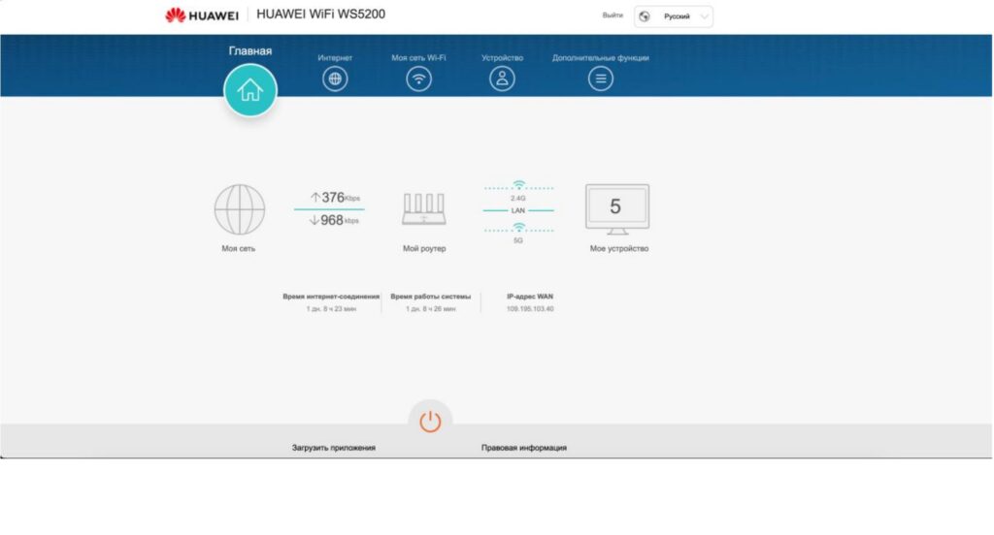The image size is (994, 535).
Task: Open the Моя сеть Wi-Fi icon
Action: (418, 79)
